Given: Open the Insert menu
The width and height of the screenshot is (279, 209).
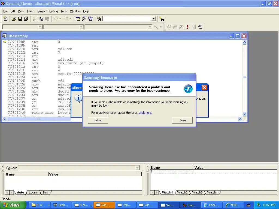Looking at the screenshot, I should 31,11.
